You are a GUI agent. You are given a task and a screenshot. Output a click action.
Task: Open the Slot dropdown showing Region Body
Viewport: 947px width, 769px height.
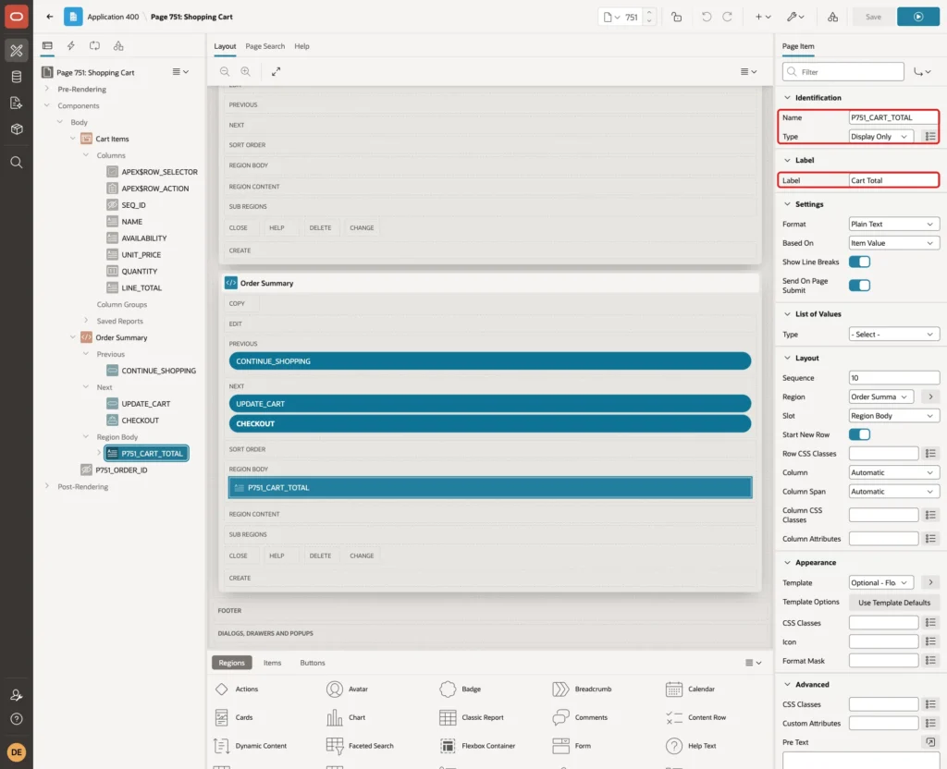pyautogui.click(x=893, y=416)
